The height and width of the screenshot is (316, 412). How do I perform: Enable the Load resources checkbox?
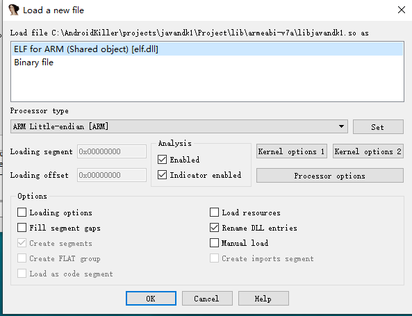click(x=214, y=213)
